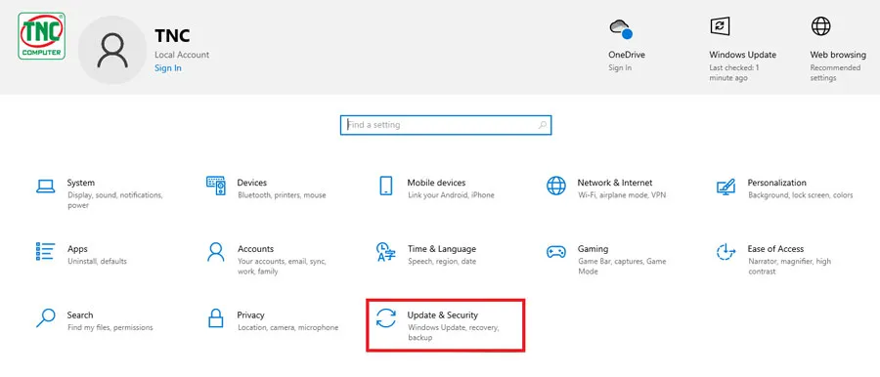The image size is (880, 377).
Task: Click the OneDrive cloud icon
Action: 621,28
